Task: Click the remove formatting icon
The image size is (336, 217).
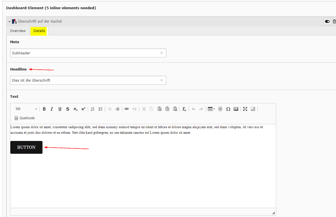Action: [x=184, y=109]
